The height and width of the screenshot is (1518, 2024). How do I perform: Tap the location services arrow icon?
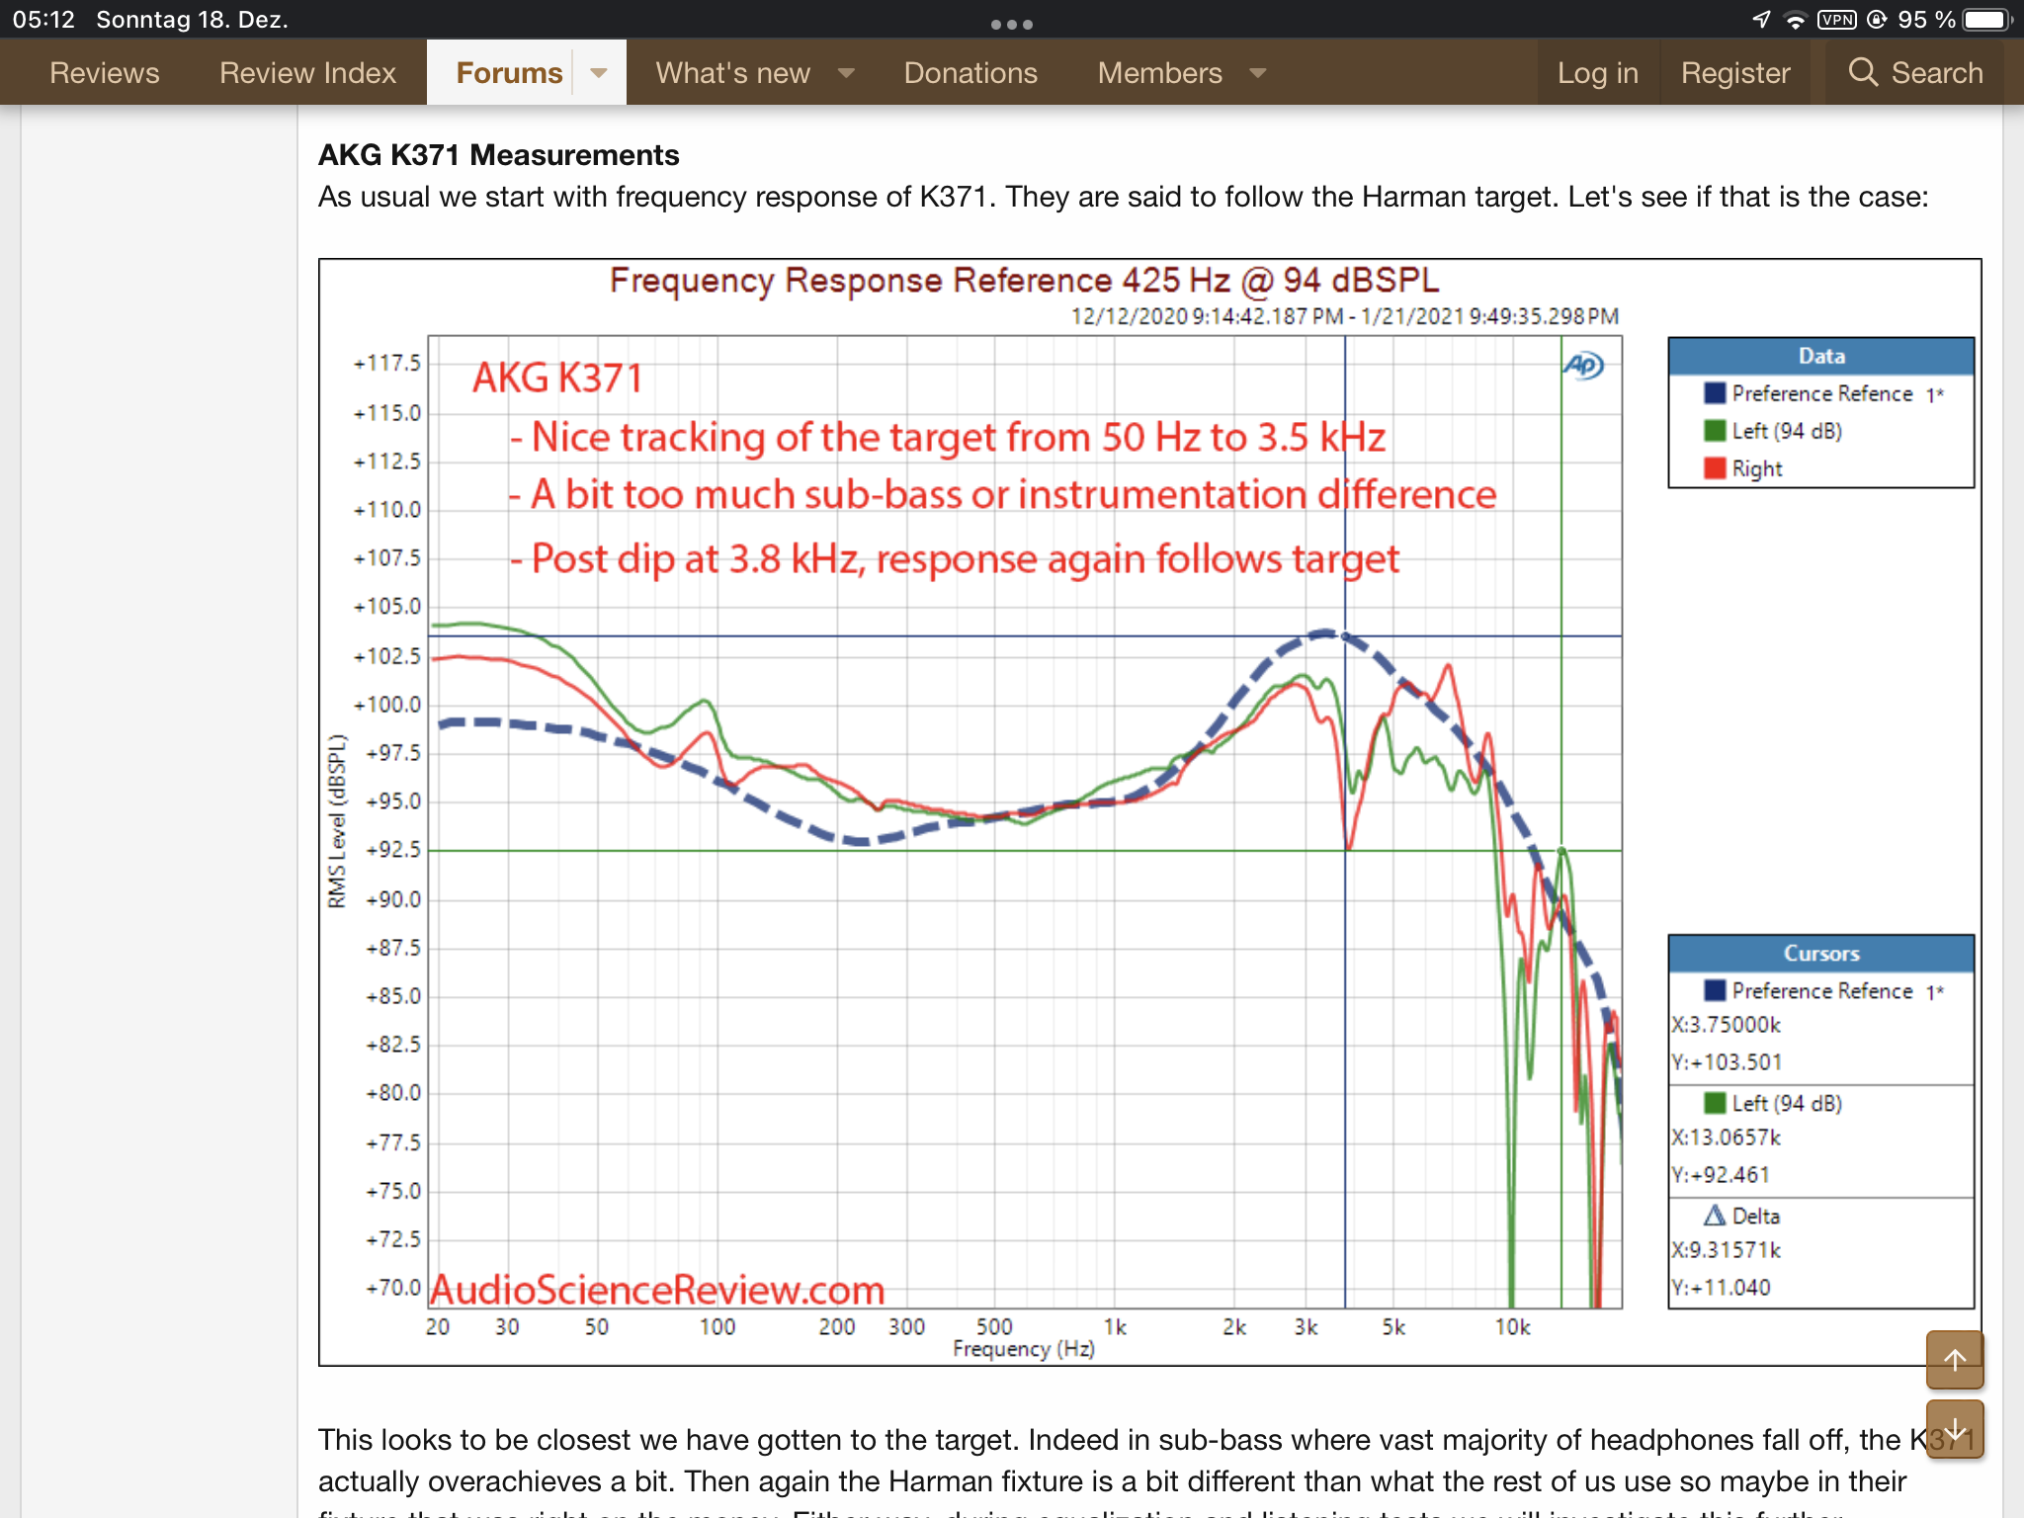[1761, 20]
